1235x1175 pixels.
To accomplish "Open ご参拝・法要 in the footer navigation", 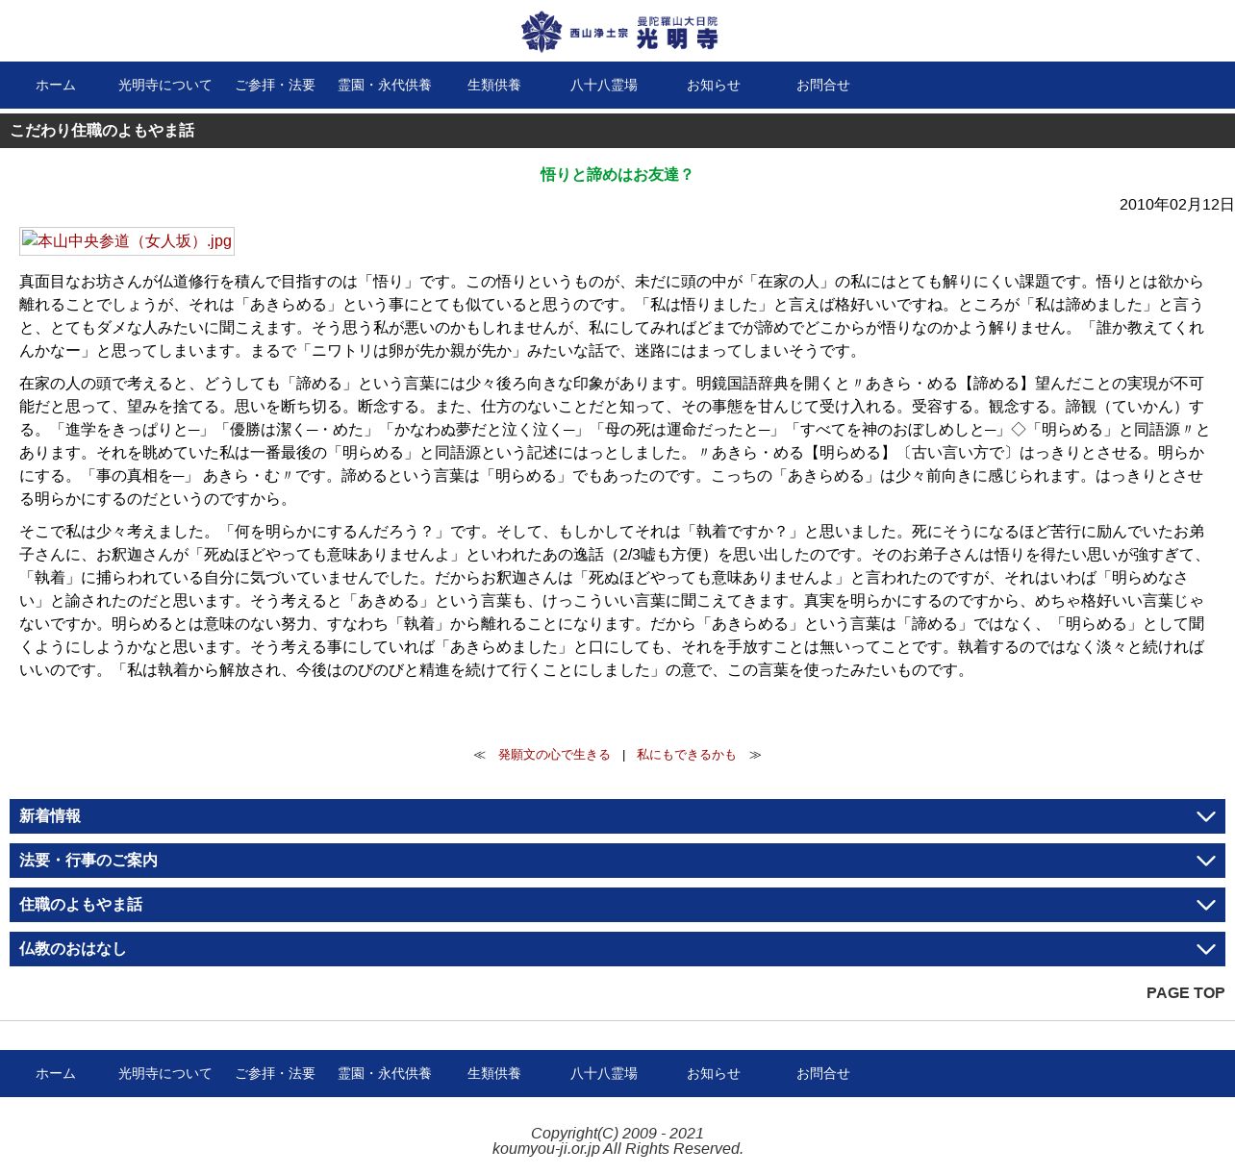I will click(275, 1074).
